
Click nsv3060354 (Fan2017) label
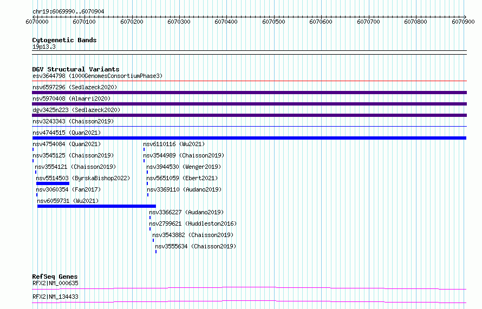click(68, 189)
